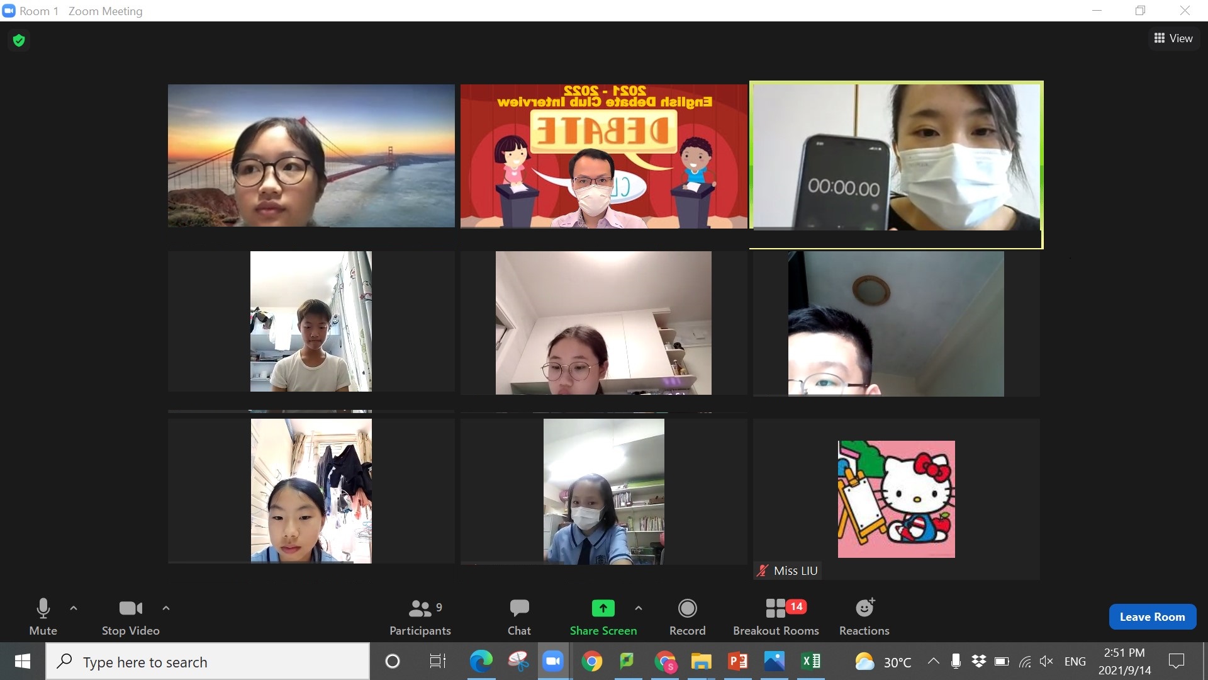
Task: Select the masked student in uniform video
Action: click(x=603, y=491)
